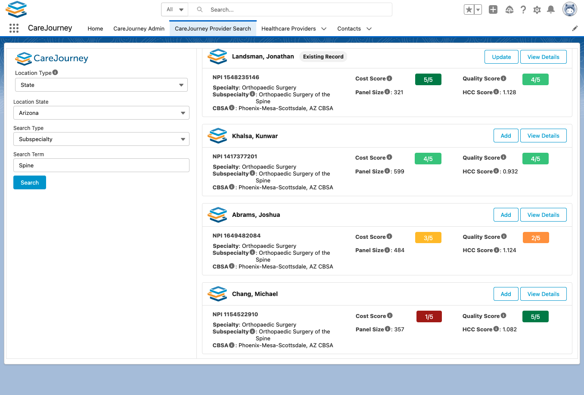Click the CareJourney logo in the search panel
The width and height of the screenshot is (584, 395).
[52, 58]
